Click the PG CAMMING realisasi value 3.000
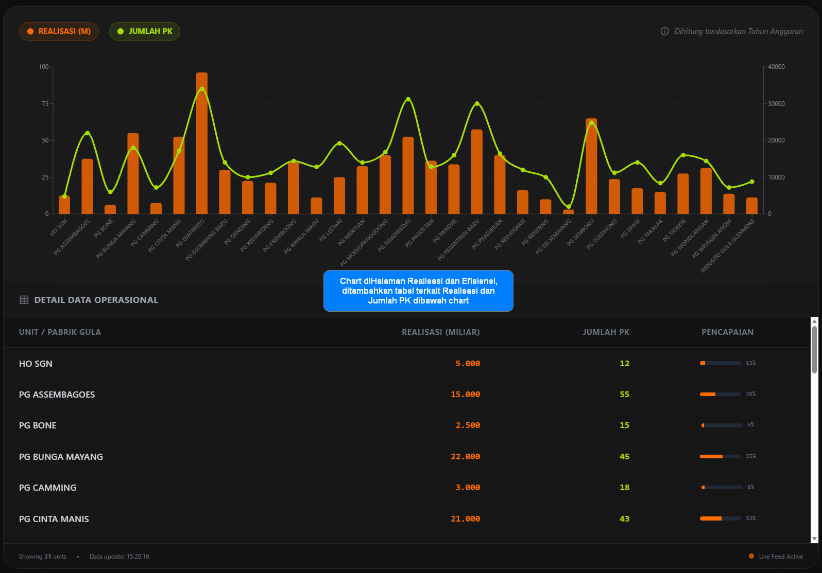The height and width of the screenshot is (573, 822). (468, 488)
